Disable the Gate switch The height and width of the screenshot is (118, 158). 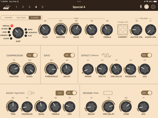69,55
